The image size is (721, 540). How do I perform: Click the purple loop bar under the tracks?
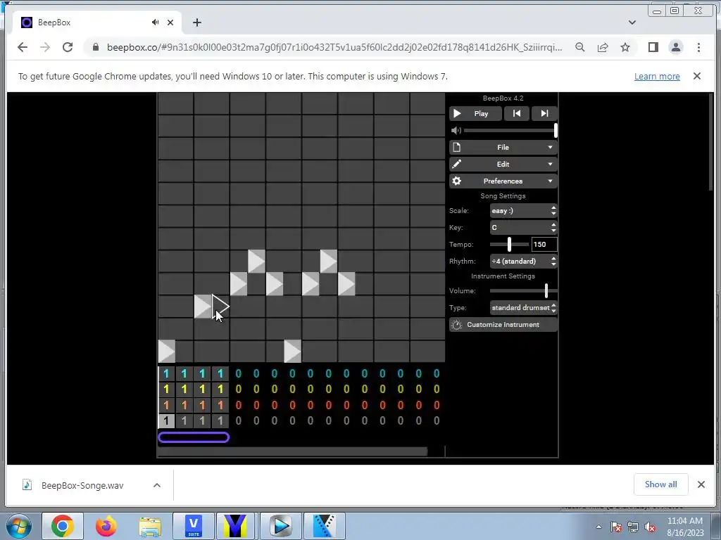[194, 437]
